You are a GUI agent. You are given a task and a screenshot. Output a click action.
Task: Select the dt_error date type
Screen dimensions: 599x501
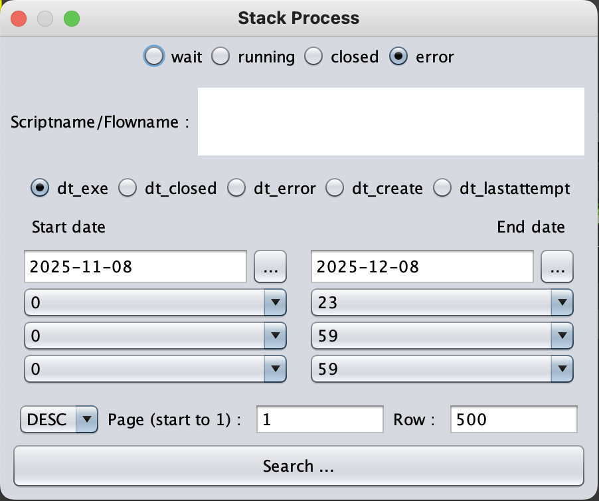tap(236, 188)
